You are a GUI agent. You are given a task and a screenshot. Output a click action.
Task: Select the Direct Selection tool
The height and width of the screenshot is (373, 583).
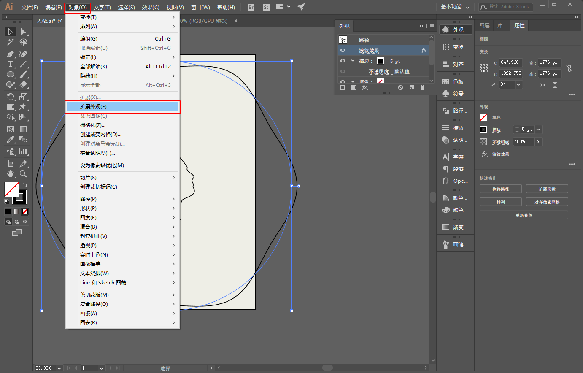24,32
